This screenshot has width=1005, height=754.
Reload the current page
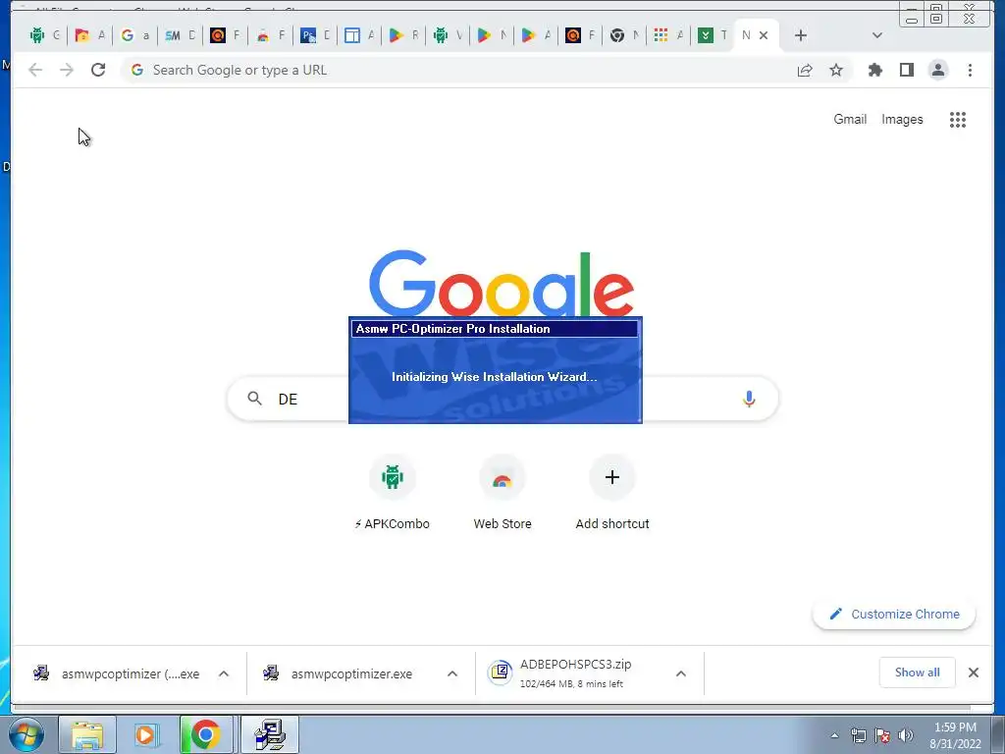[98, 70]
